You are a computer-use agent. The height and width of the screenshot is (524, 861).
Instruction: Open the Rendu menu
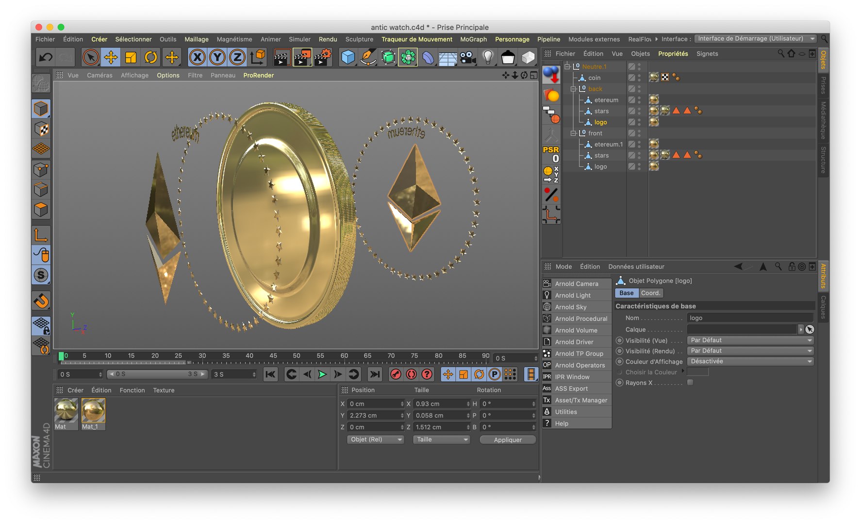pyautogui.click(x=328, y=39)
